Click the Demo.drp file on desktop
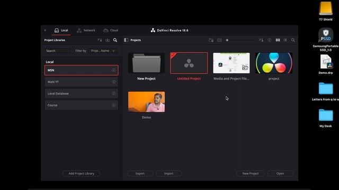339x190 pixels. 326,62
